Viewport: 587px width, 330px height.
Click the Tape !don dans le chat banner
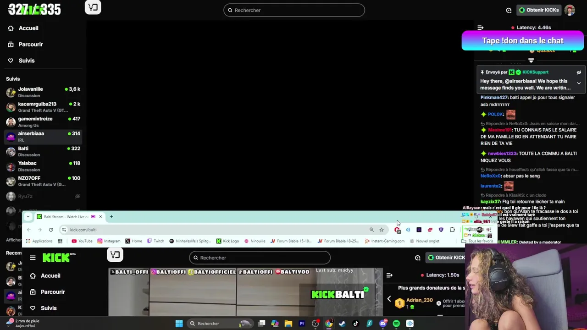(x=523, y=41)
